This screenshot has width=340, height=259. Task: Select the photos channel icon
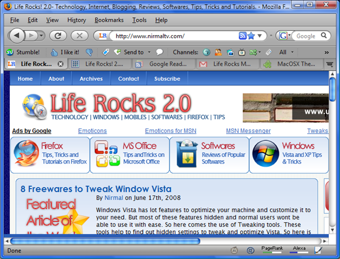(230, 52)
